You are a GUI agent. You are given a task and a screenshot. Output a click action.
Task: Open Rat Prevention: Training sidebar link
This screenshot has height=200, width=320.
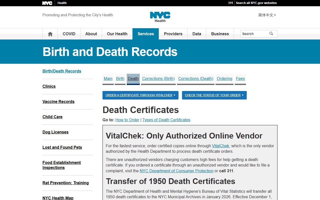click(x=65, y=183)
